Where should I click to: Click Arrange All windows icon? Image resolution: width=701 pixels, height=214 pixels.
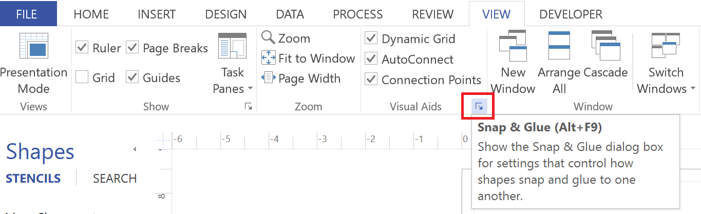[559, 63]
